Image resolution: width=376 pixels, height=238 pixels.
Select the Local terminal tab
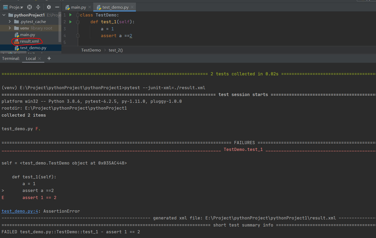click(31, 58)
